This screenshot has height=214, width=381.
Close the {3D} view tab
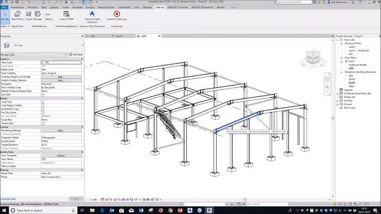point(159,36)
